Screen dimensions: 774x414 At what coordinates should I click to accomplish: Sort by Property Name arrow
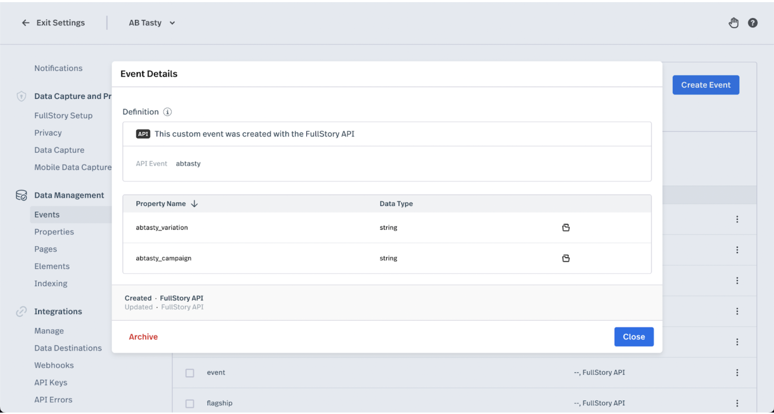coord(194,204)
